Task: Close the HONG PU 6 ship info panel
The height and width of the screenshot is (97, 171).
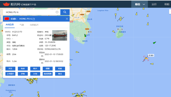Action: tap(67, 19)
